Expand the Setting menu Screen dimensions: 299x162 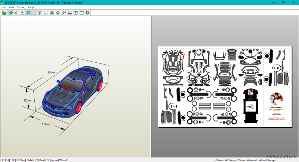[21, 7]
